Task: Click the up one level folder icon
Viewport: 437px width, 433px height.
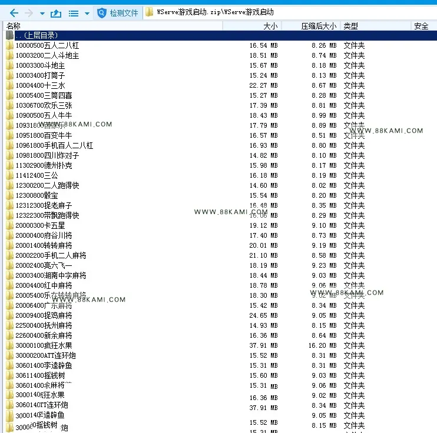Action: click(x=56, y=13)
